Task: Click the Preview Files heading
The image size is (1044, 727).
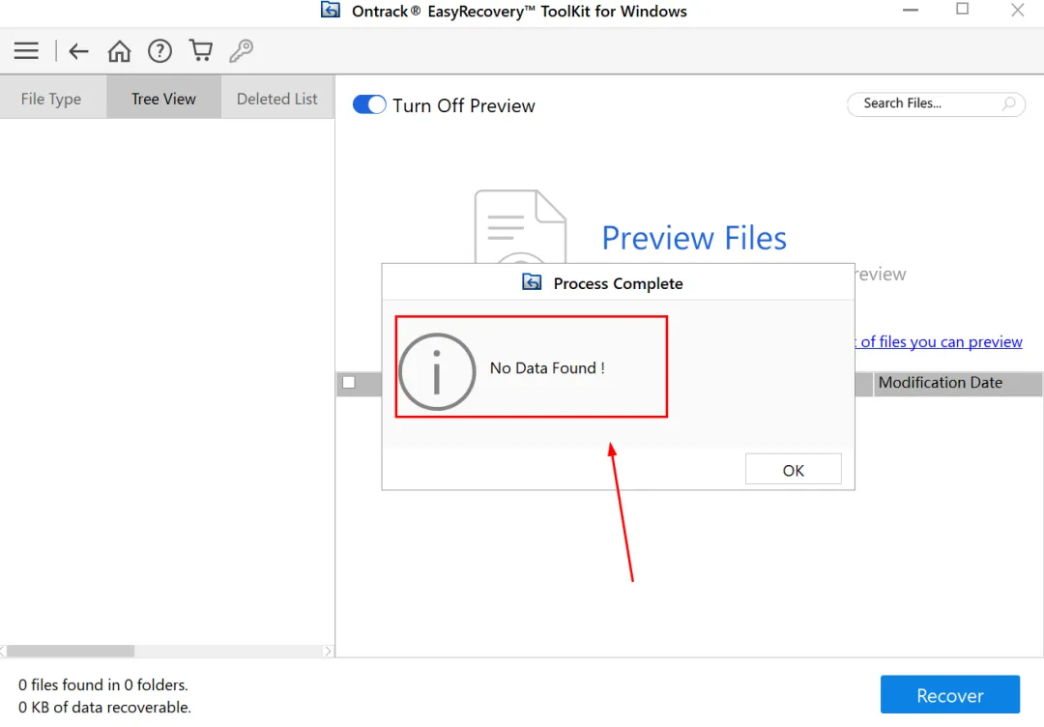Action: coord(694,238)
